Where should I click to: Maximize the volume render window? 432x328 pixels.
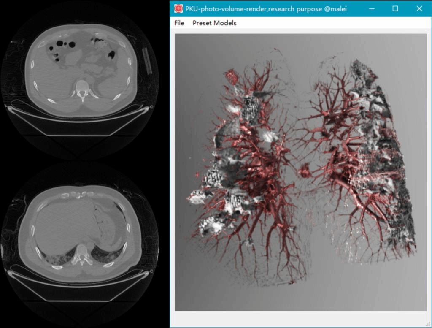[395, 8]
